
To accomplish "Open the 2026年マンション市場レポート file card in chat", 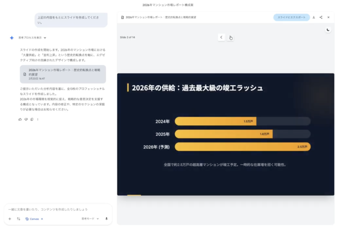I will coord(63,74).
